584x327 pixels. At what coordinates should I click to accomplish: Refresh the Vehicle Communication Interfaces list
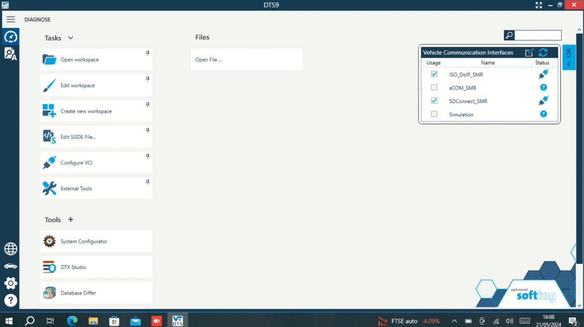543,52
